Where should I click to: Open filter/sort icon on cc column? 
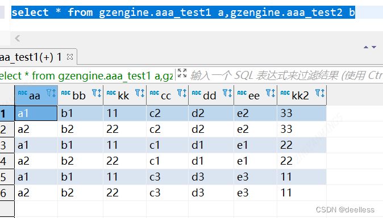[182, 93]
